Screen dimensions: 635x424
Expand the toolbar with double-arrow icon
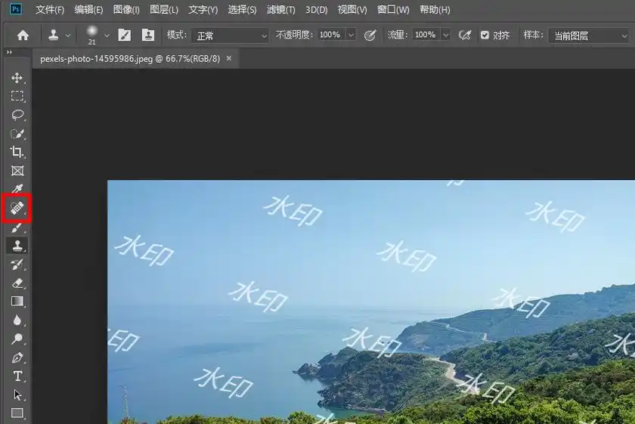coord(9,52)
